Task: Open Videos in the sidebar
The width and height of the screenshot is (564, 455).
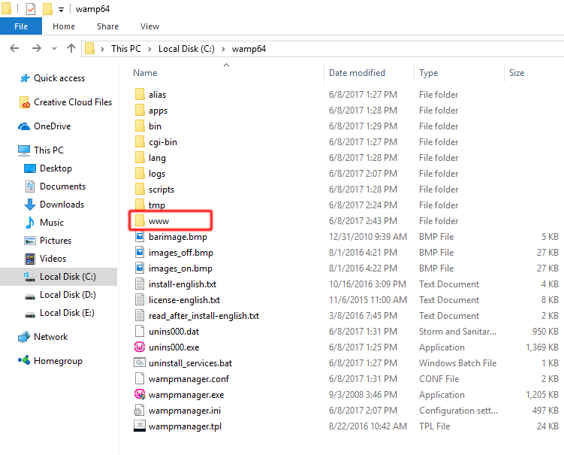Action: click(45, 258)
